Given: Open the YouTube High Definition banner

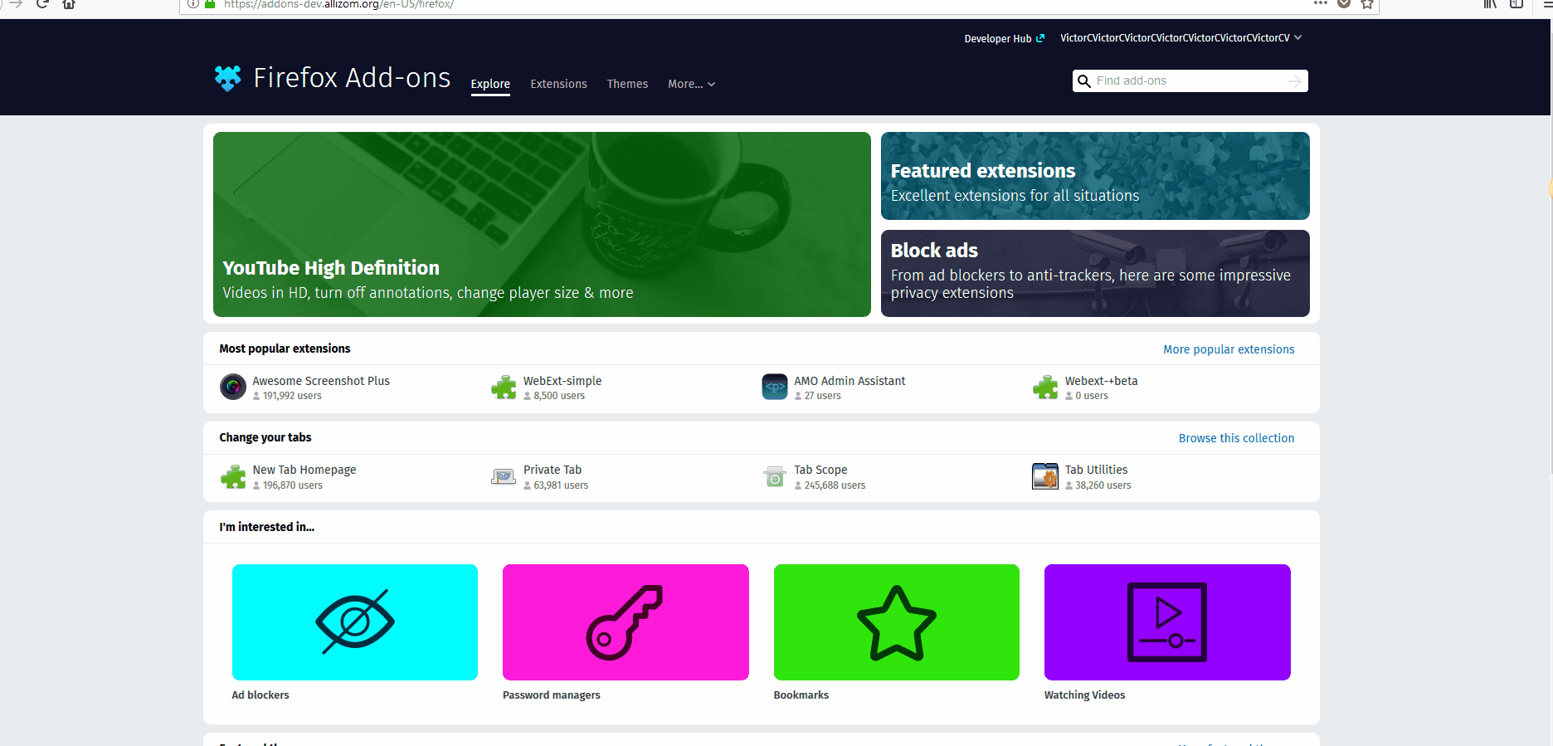Looking at the screenshot, I should pyautogui.click(x=542, y=224).
